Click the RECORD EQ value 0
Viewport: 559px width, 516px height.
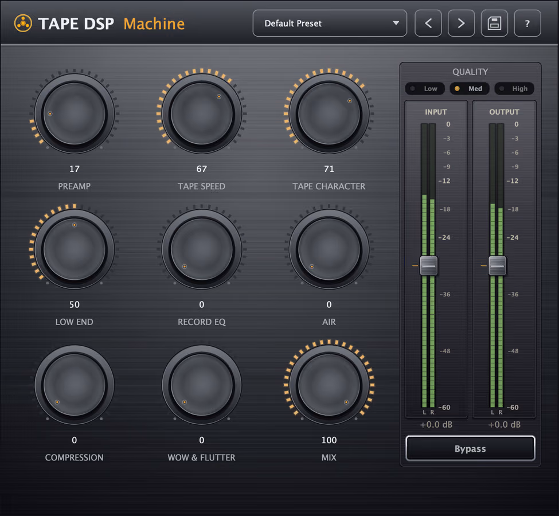point(202,304)
